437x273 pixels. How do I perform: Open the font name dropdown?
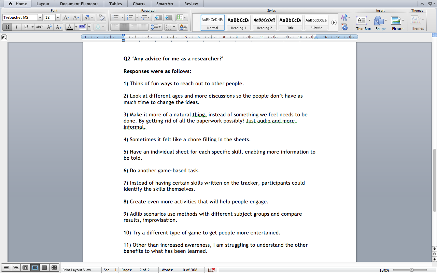click(x=40, y=17)
